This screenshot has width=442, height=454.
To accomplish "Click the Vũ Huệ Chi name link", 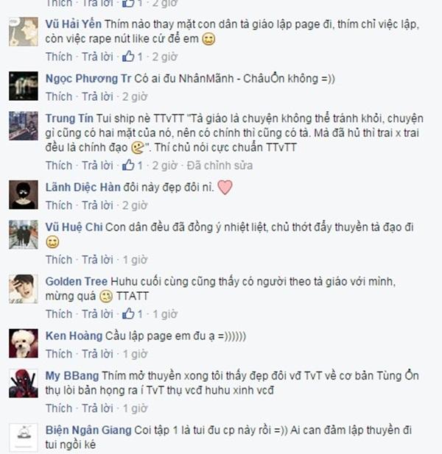I will click(x=74, y=227).
